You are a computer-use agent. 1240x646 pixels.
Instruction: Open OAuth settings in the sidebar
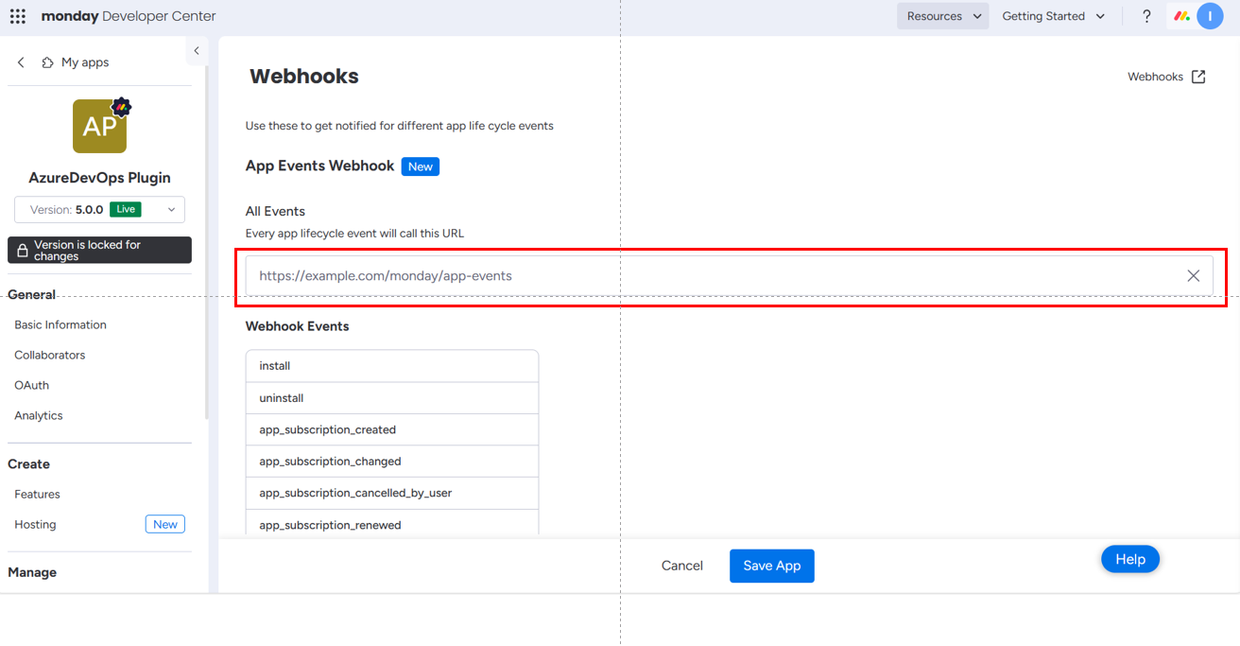32,385
